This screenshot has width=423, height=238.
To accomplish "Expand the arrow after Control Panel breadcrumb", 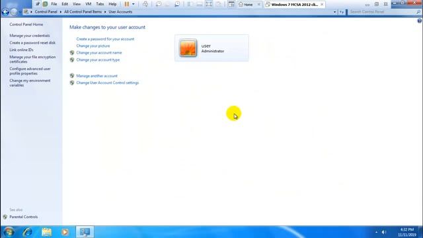I will click(61, 12).
